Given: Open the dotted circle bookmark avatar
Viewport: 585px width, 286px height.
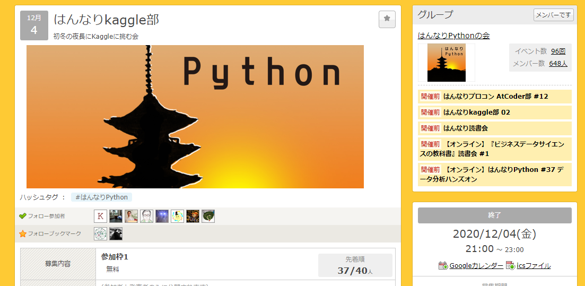Looking at the screenshot, I should click(100, 233).
